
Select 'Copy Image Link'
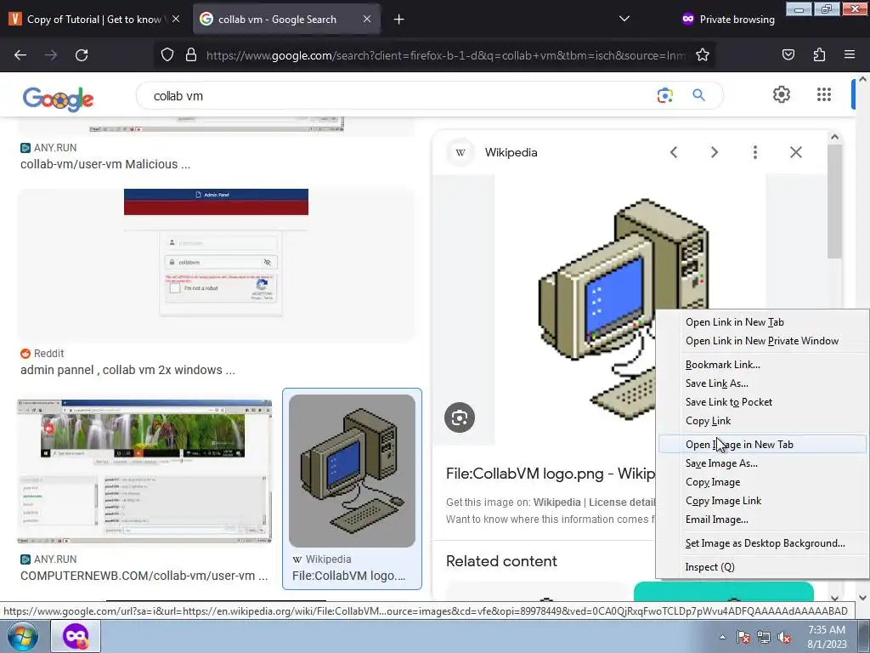(723, 501)
